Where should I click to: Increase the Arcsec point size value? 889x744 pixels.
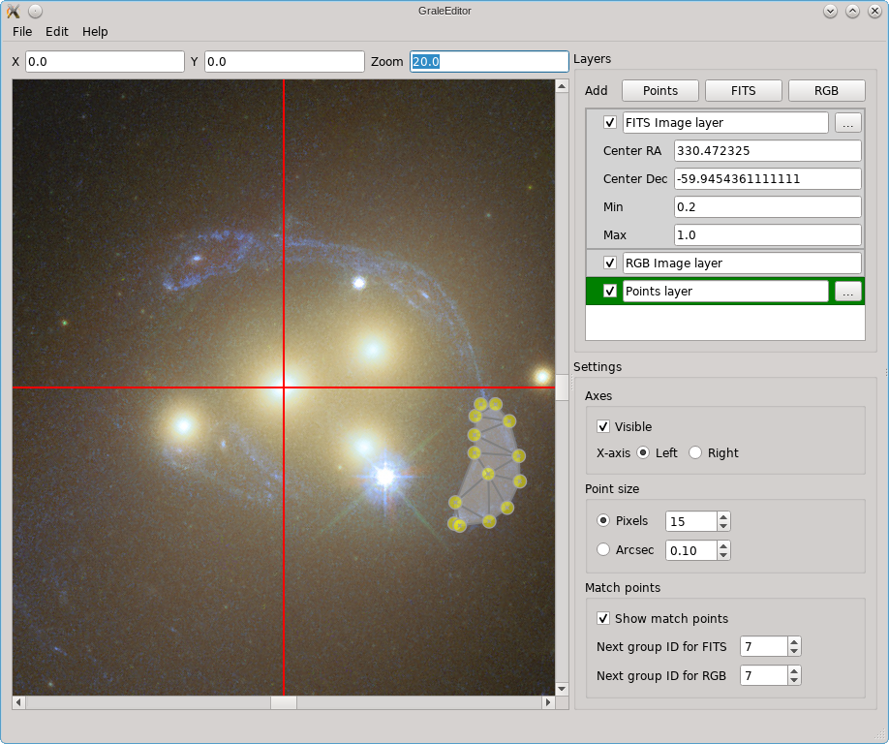click(x=722, y=545)
